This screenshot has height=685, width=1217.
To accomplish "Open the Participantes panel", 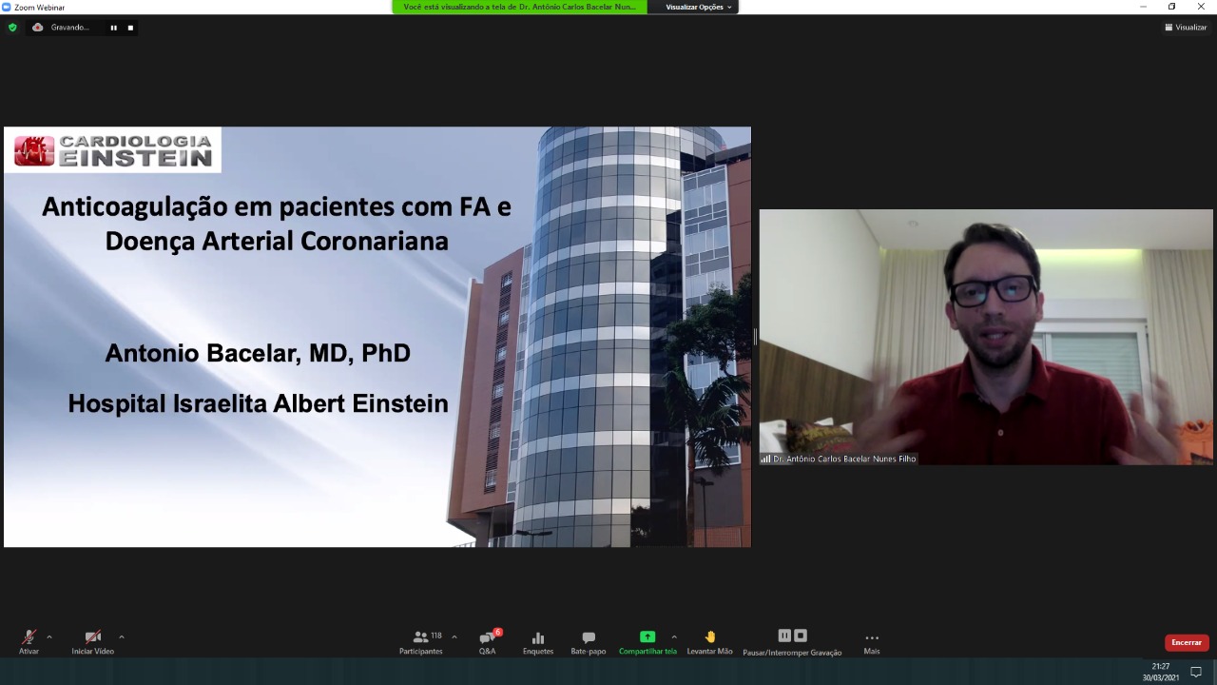I will point(421,642).
